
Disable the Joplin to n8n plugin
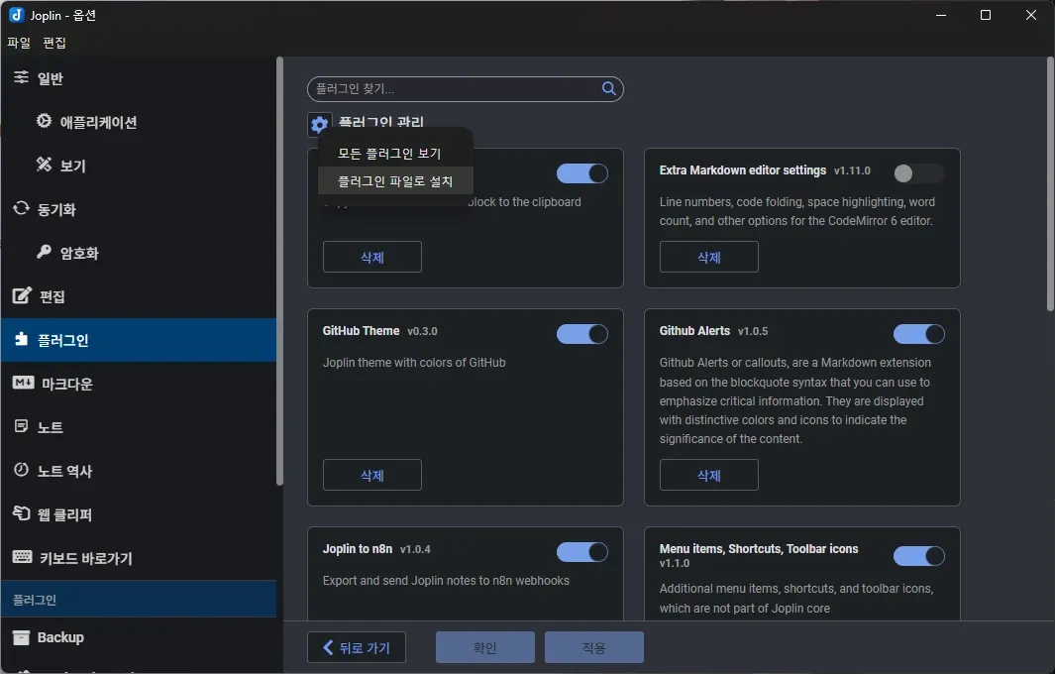(582, 552)
